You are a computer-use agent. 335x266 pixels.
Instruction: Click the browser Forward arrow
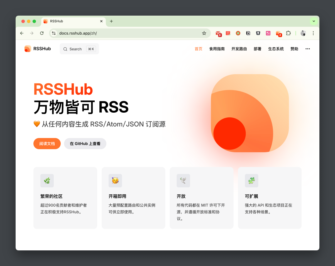32,33
